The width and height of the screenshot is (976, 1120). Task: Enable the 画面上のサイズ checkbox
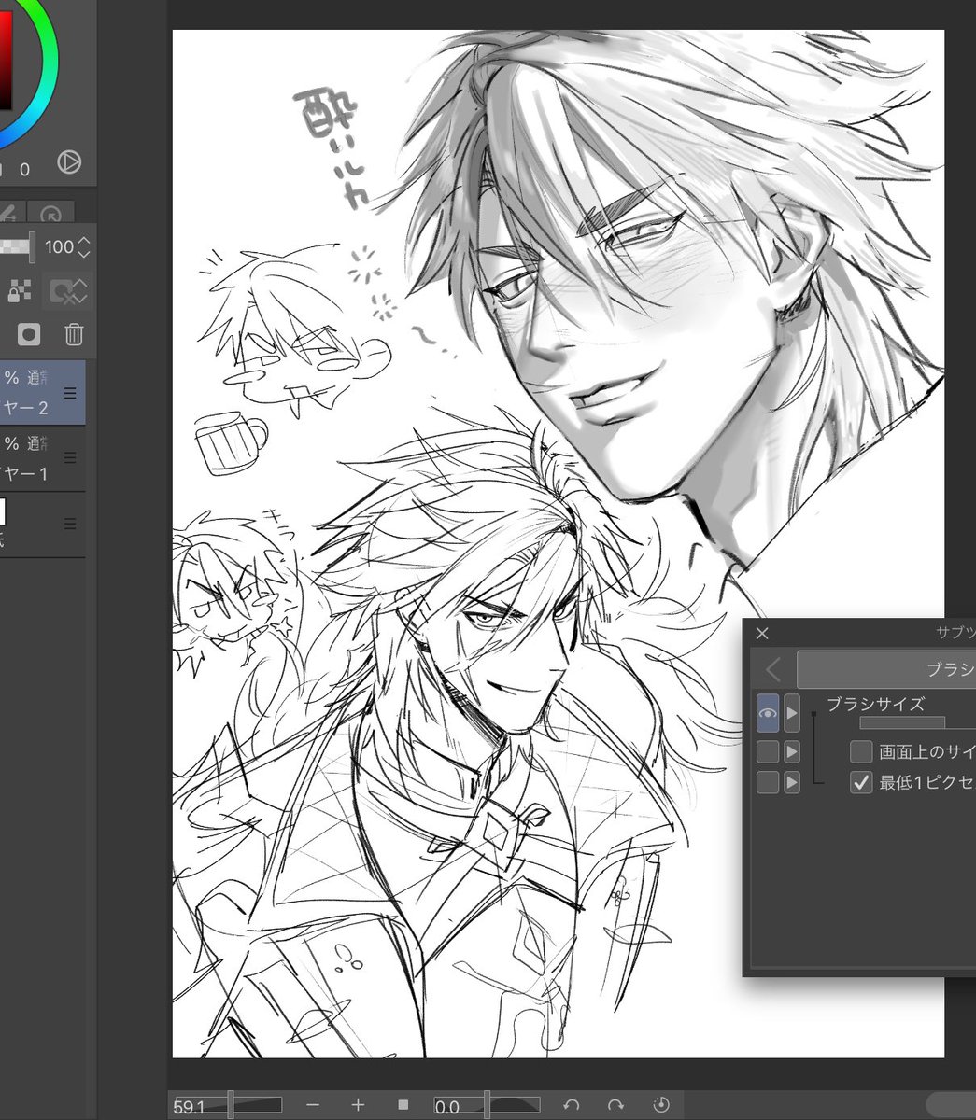point(861,751)
